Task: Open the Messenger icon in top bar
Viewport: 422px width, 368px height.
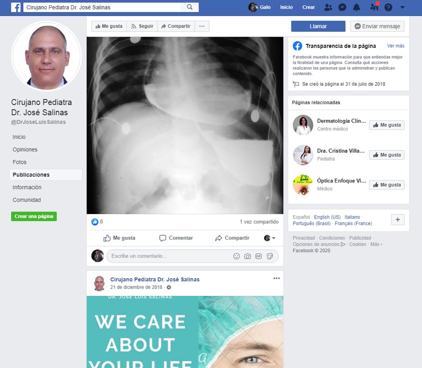Action: [x=342, y=7]
